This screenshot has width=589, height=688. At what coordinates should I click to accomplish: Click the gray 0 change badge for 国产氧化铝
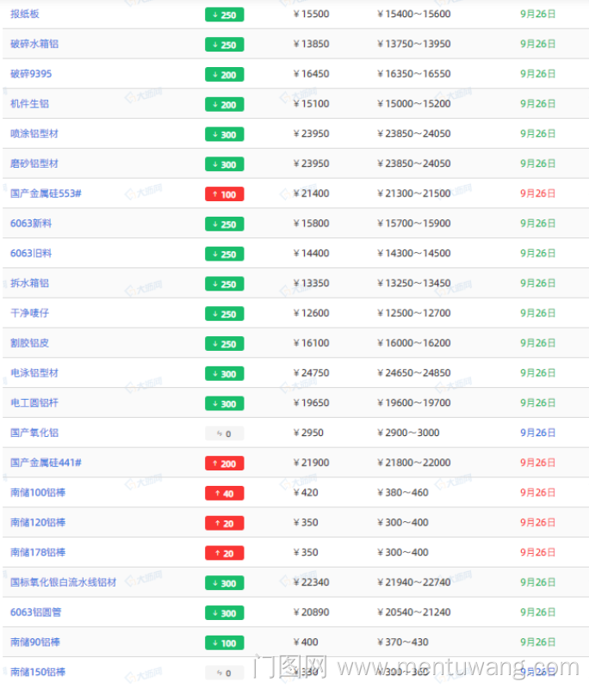point(224,433)
